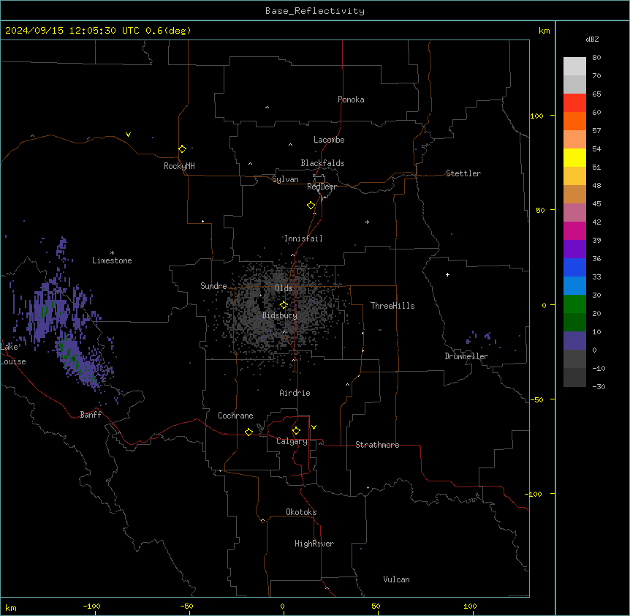Viewport: 630px width, 616px height.
Task: Click the Sylvan label on the map
Action: [285, 179]
